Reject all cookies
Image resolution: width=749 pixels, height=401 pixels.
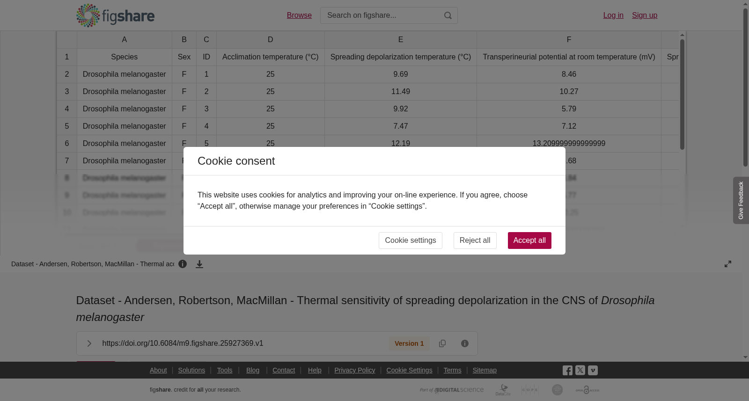pyautogui.click(x=475, y=241)
